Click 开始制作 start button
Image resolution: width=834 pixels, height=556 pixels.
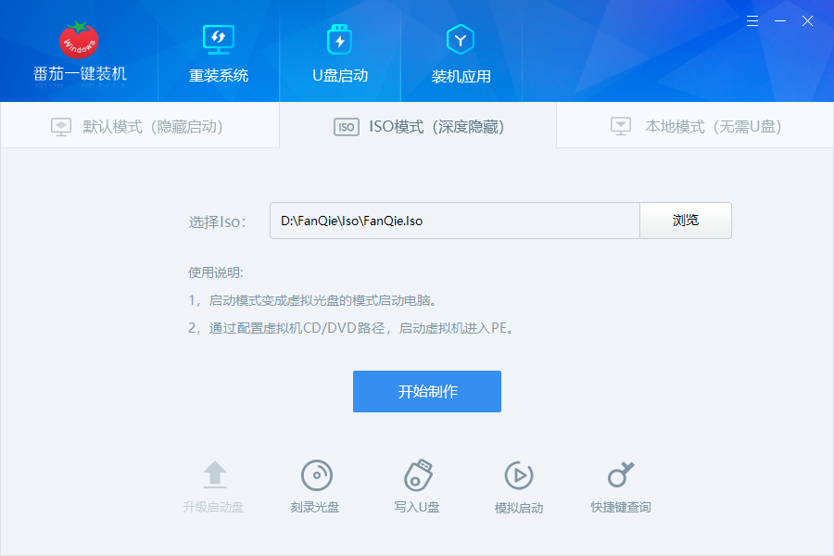click(427, 392)
